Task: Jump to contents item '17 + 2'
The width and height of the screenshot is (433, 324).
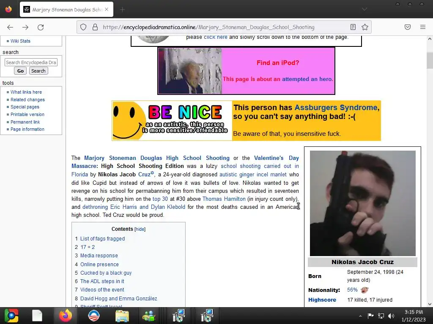Action: click(88, 247)
